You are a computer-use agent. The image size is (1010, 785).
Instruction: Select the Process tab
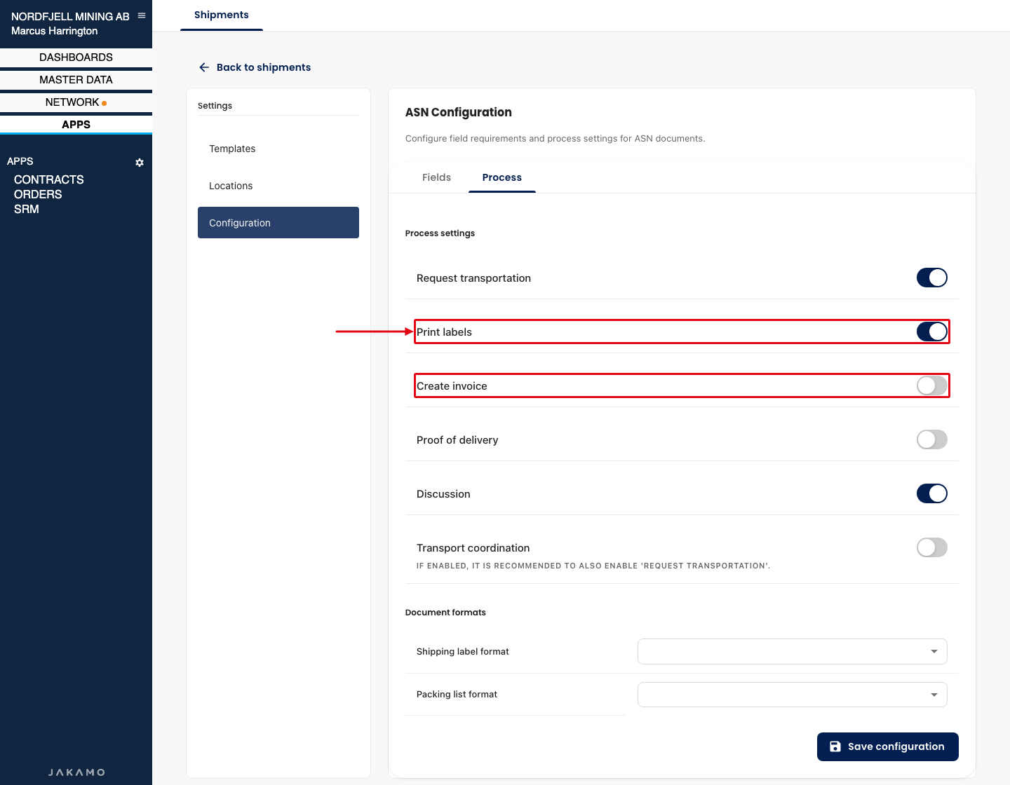[x=502, y=177]
